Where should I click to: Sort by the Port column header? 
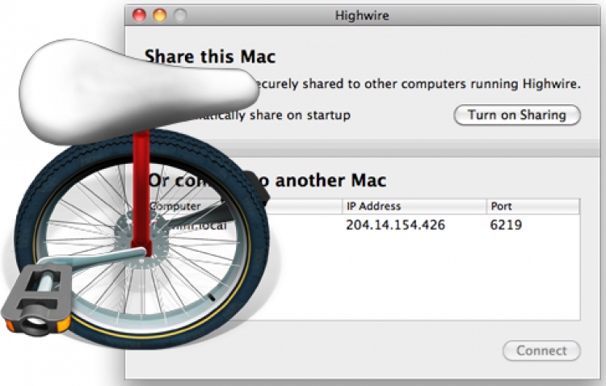[533, 207]
